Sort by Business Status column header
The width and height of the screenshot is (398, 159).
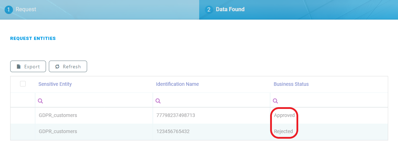[291, 84]
